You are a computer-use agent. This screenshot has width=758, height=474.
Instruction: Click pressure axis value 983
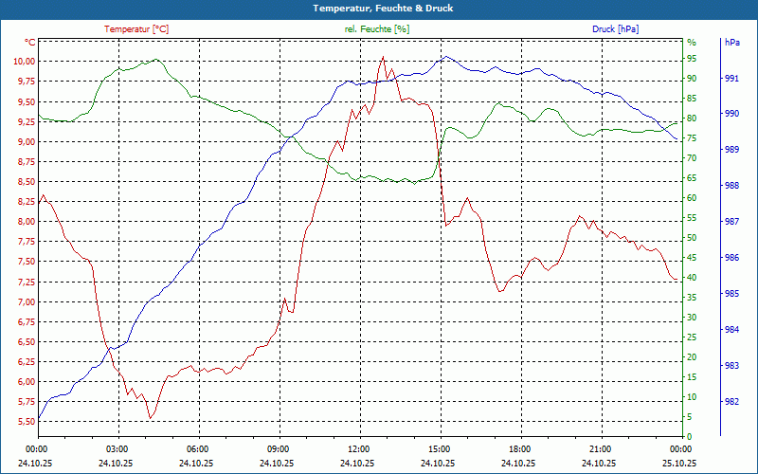[731, 366]
